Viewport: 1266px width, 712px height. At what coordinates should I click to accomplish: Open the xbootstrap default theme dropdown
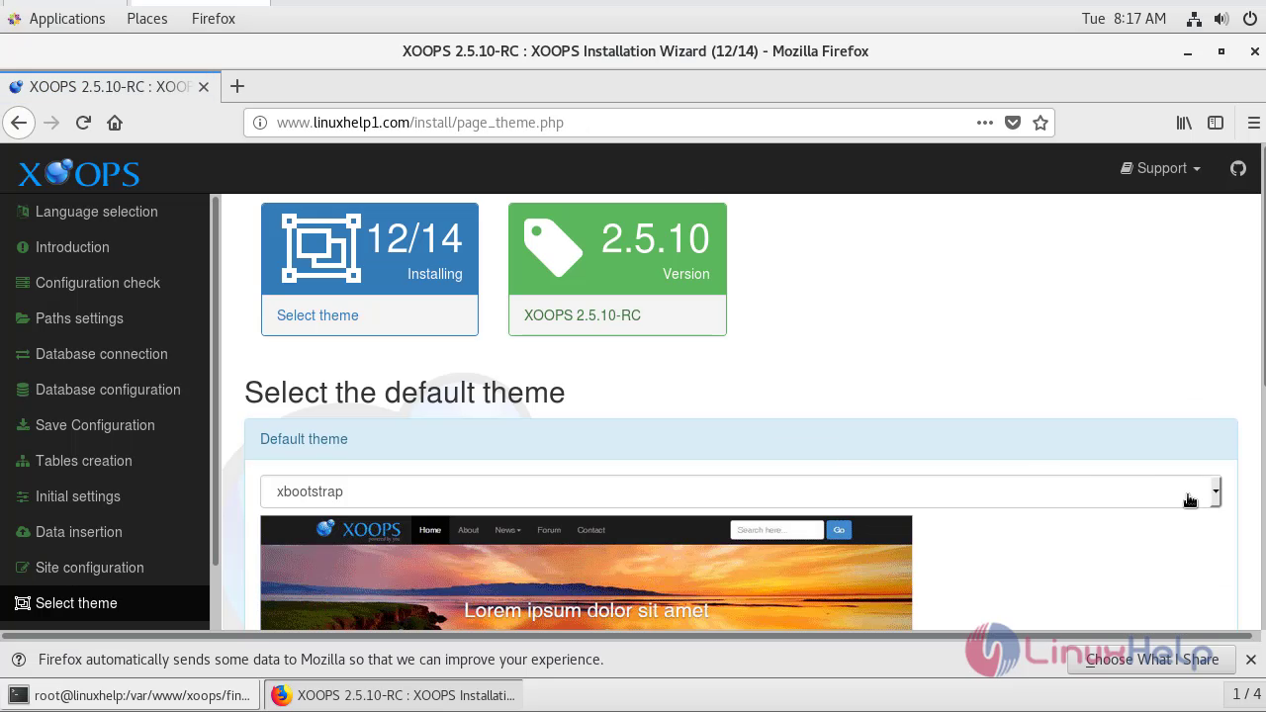(742, 491)
